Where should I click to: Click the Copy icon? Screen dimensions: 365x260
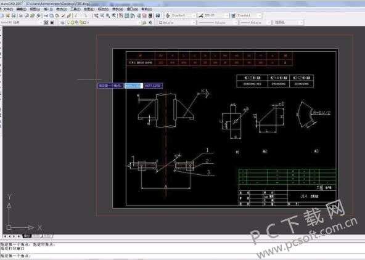click(x=51, y=15)
